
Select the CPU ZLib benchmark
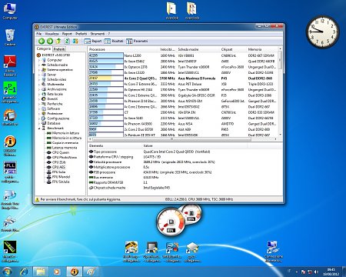56,162
